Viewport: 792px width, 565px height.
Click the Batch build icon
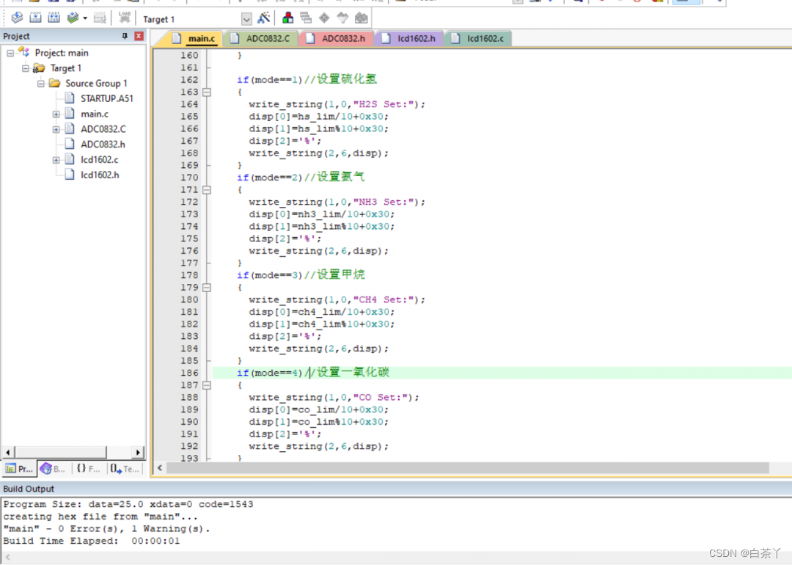pos(73,18)
